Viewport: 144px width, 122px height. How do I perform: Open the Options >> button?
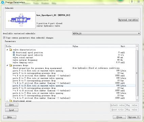pyautogui.click(x=134, y=117)
